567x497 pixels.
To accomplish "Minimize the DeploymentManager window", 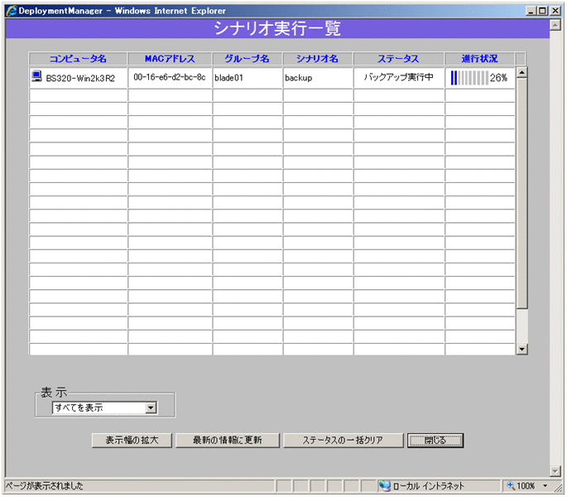I will [530, 11].
